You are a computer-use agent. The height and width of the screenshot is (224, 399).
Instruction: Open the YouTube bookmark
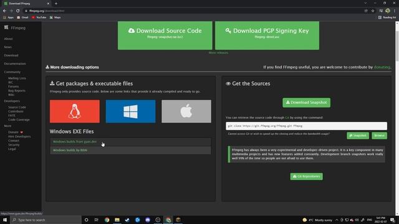[39, 17]
